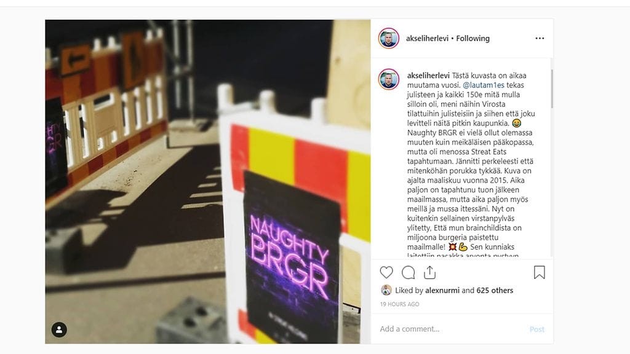The image size is (630, 354).
Task: Click the Naughty BRGR poster photo
Action: 208,181
